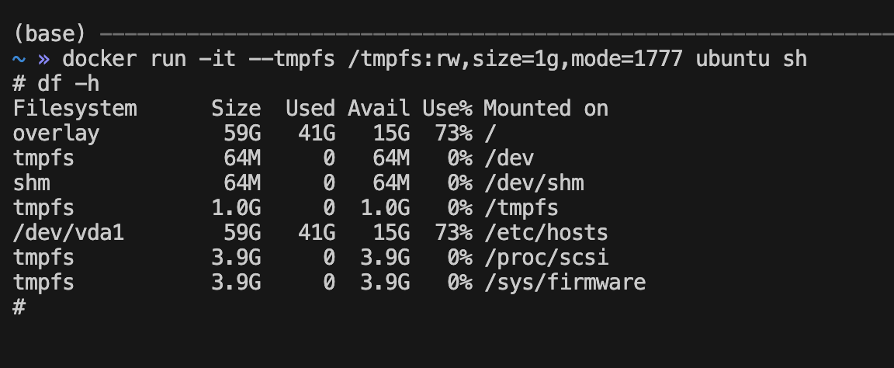This screenshot has height=368, width=894.
Task: Click the "»" prompt arrow symbol
Action: tap(43, 59)
